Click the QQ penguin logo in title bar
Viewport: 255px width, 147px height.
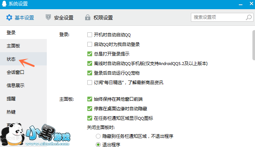[4, 4]
